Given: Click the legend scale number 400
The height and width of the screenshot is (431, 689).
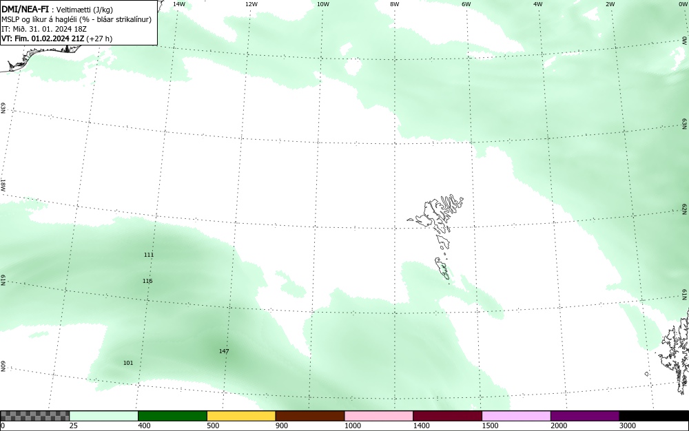Looking at the screenshot, I should tap(144, 425).
